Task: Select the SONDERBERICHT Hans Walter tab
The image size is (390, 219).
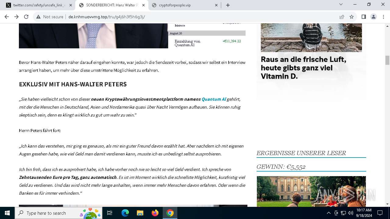Action: coord(112,5)
